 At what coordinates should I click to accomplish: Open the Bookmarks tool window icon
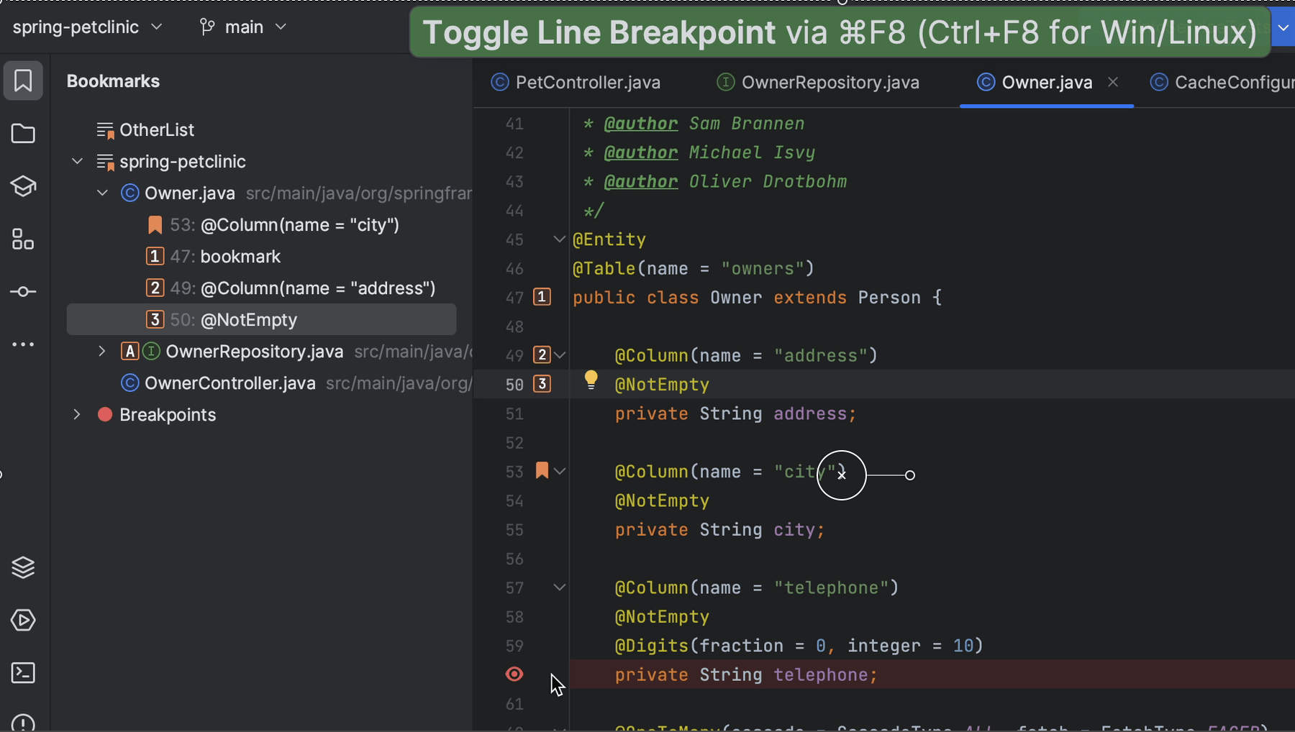point(24,81)
